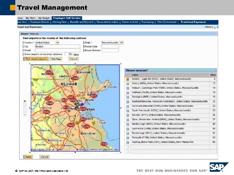The width and height of the screenshot is (234, 175).
Task: Click the BOS airport marker on map
Action: (x=83, y=109)
